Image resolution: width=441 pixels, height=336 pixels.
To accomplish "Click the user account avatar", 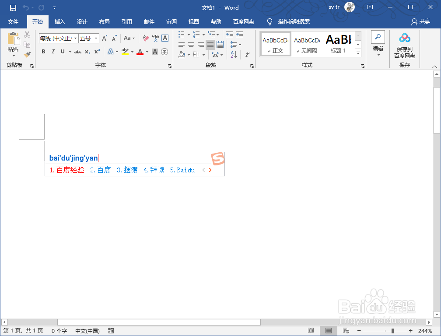I will coord(350,7).
